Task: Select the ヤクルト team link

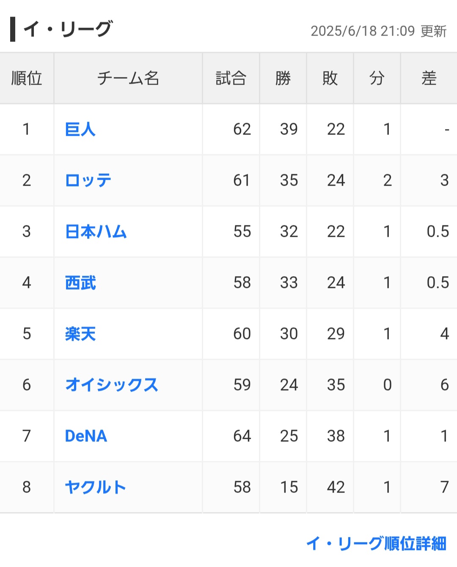Action: (96, 488)
